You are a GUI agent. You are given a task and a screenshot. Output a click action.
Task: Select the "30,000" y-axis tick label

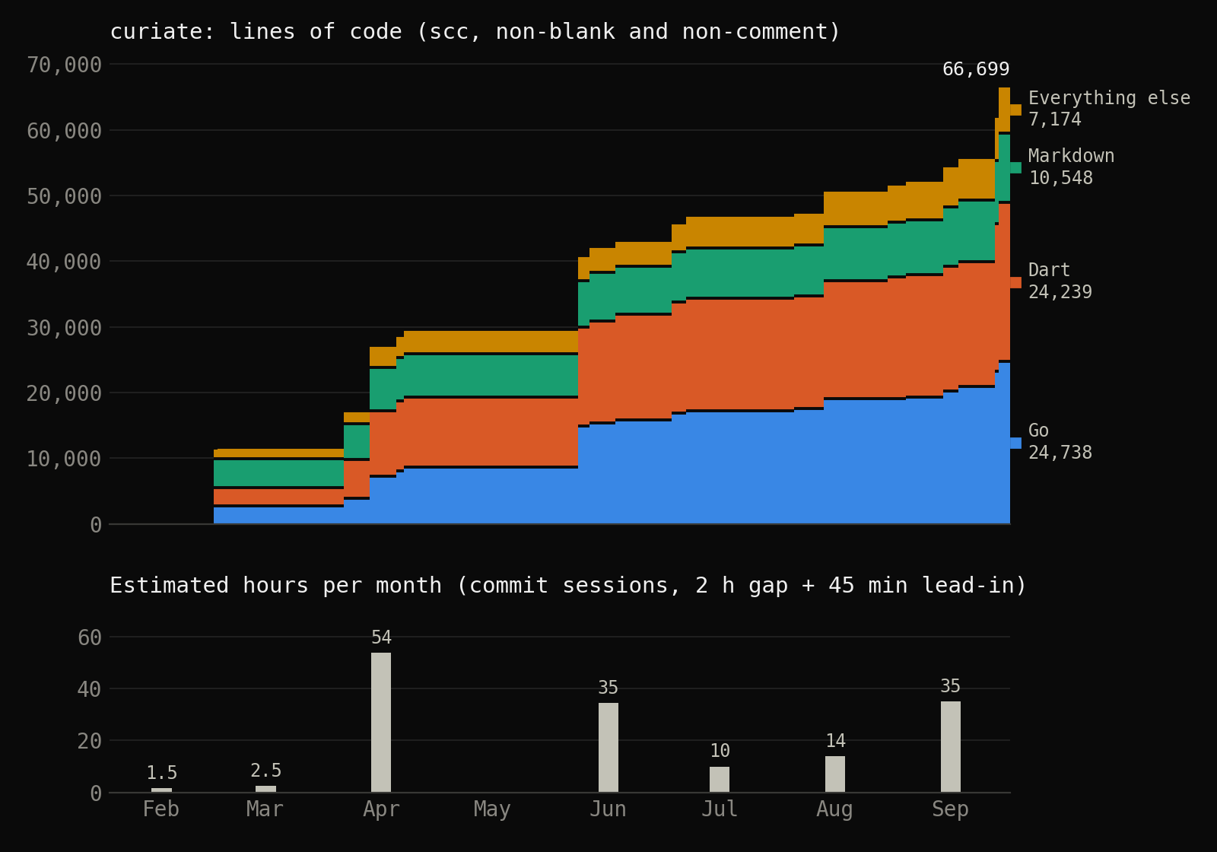click(64, 328)
